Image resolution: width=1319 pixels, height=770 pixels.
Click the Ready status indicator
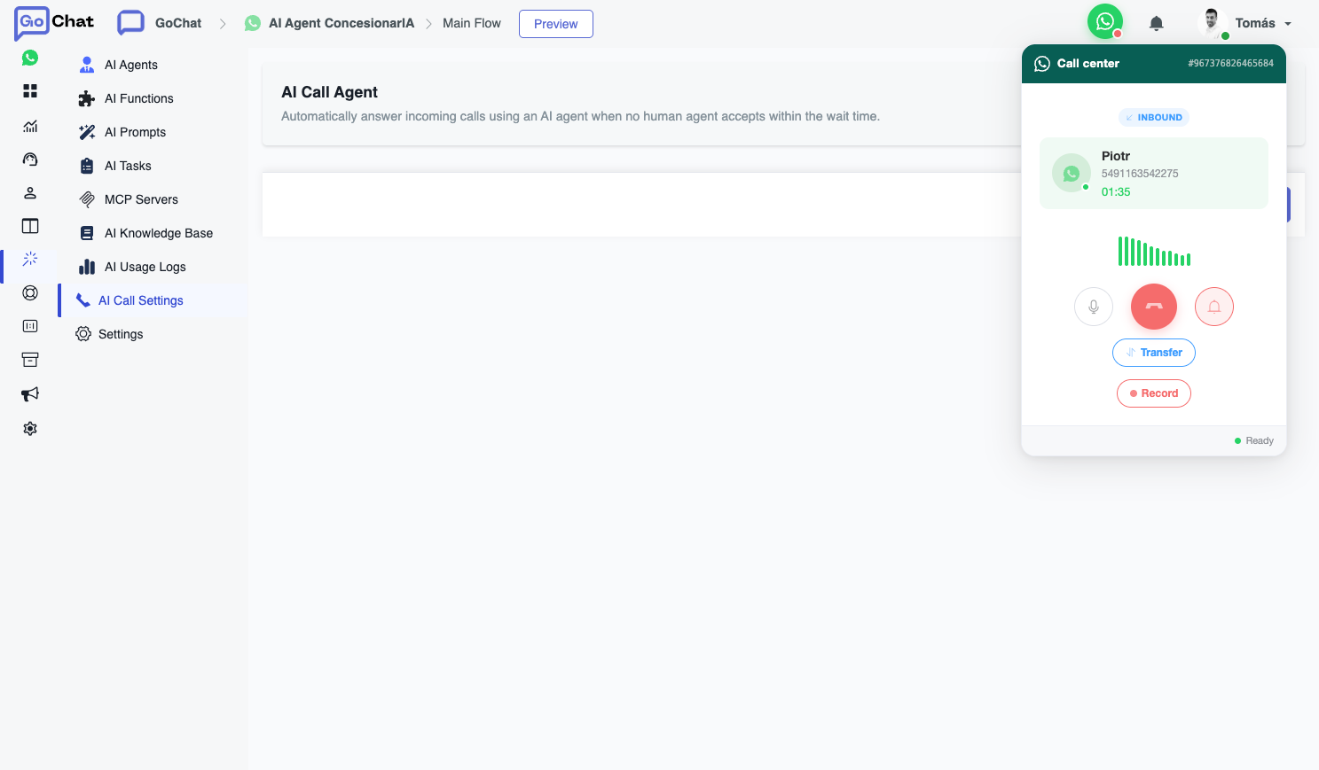pyautogui.click(x=1254, y=440)
